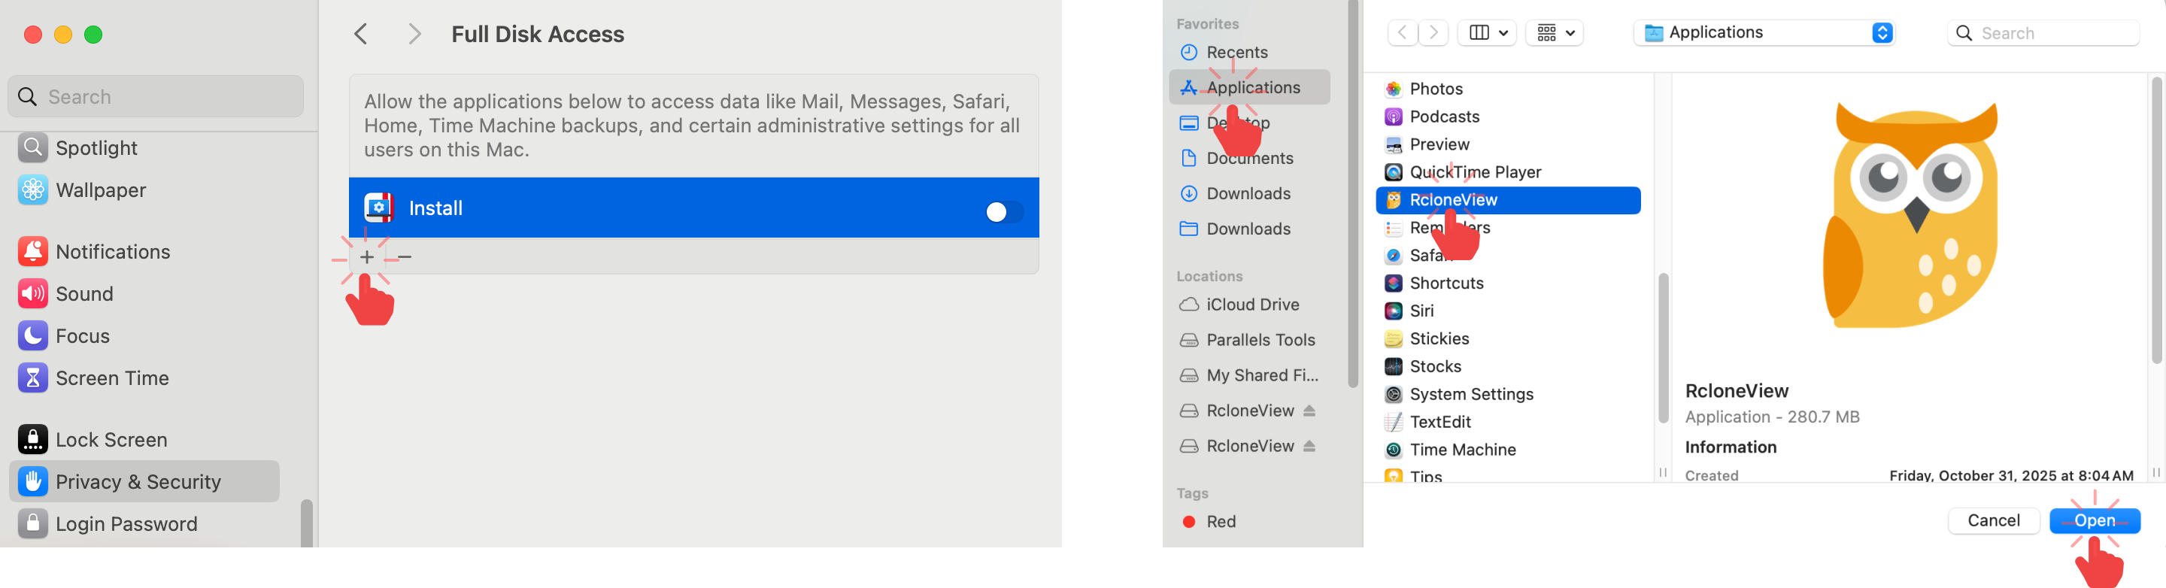This screenshot has width=2166, height=588.
Task: Select RcloneView in the applications list
Action: (1508, 200)
